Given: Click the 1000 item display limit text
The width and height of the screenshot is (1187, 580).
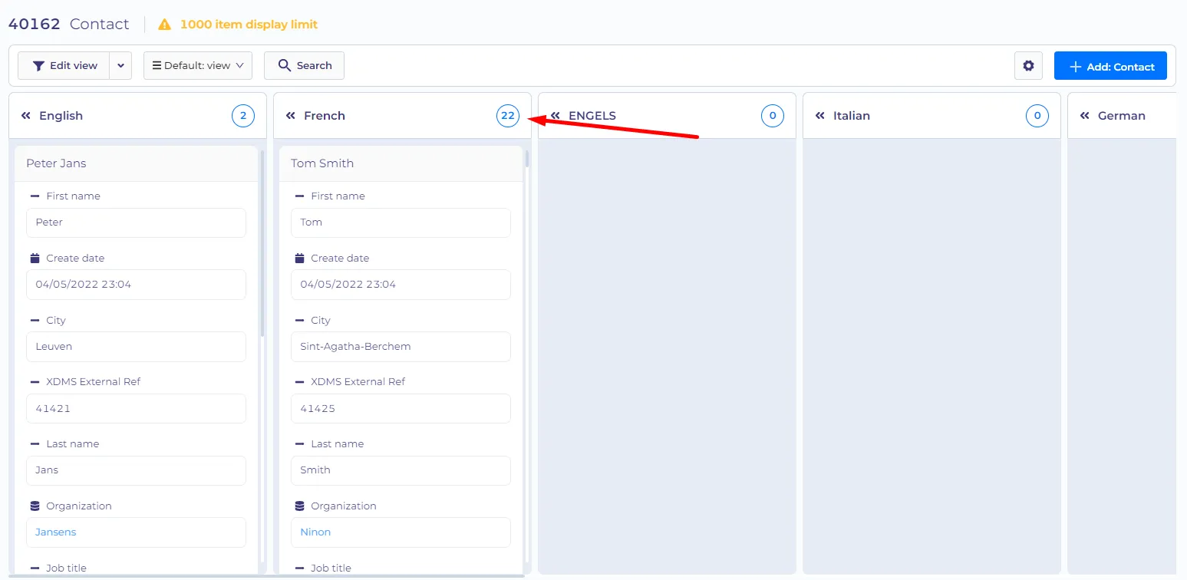Looking at the screenshot, I should point(249,25).
